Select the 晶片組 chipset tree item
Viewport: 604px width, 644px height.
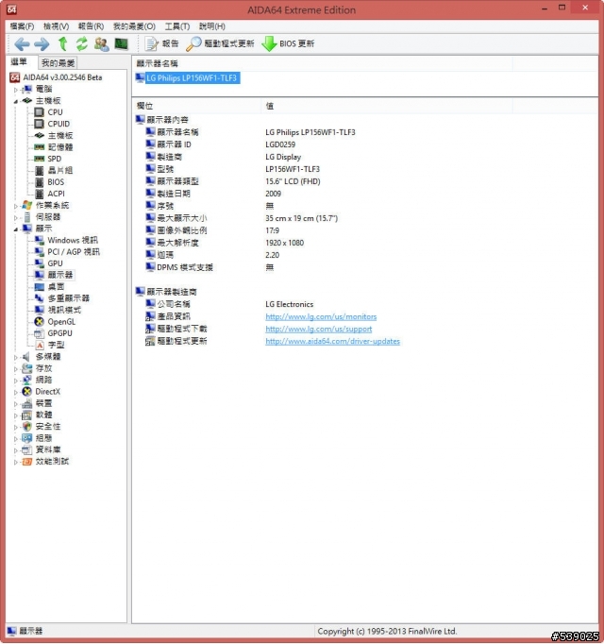pyautogui.click(x=60, y=171)
